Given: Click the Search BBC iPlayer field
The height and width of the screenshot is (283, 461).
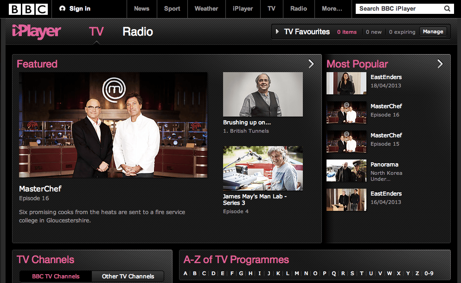Looking at the screenshot, I should tap(399, 9).
